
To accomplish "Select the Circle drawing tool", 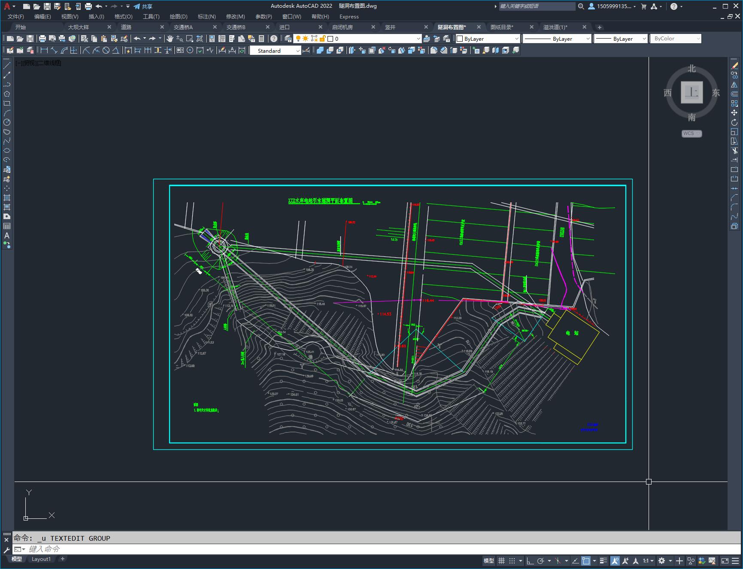I will (x=7, y=122).
